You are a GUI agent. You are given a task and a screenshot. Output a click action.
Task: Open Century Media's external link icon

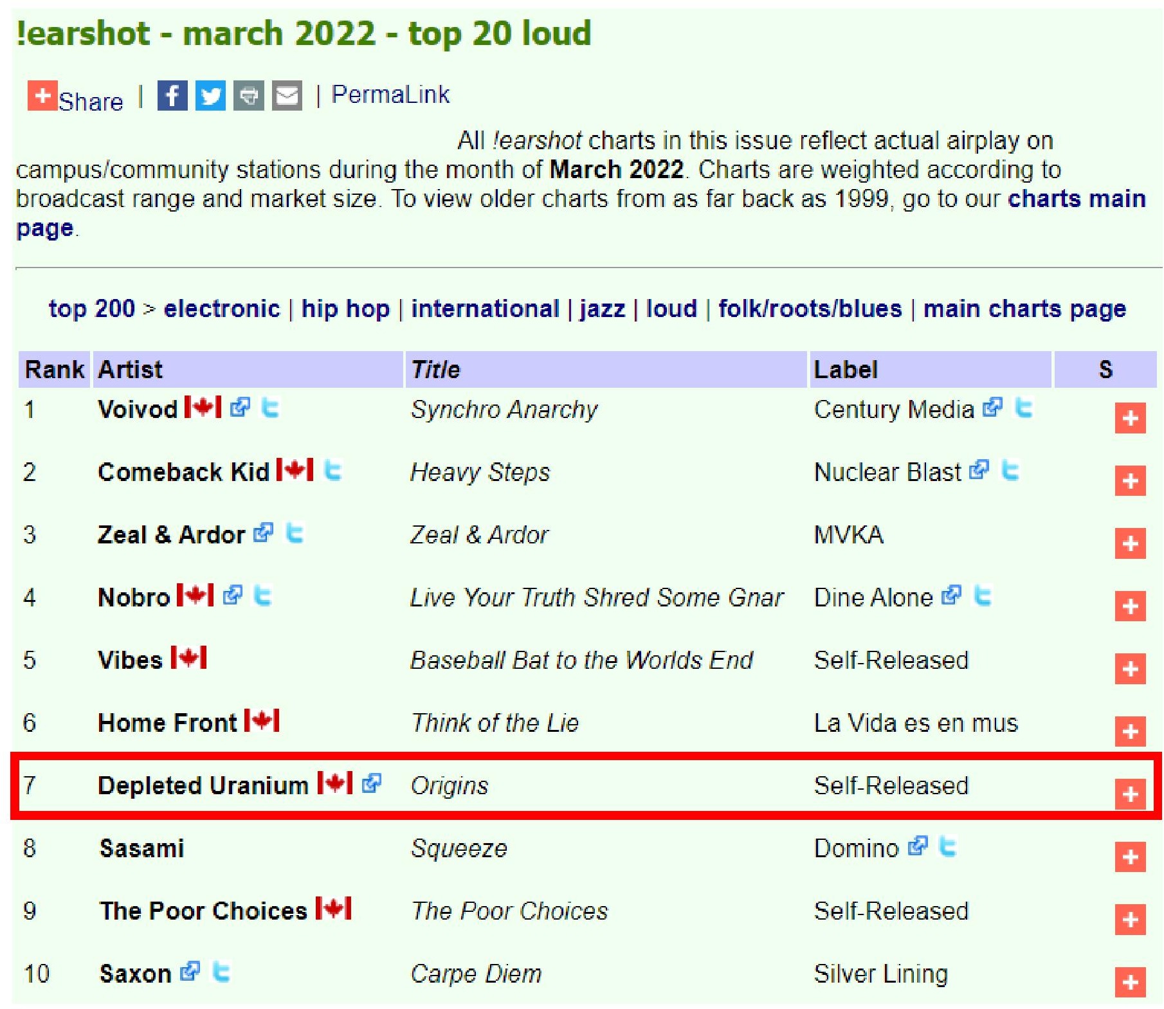point(992,407)
